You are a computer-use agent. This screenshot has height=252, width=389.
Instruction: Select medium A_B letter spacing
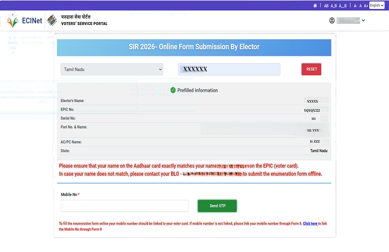pos(334,6)
